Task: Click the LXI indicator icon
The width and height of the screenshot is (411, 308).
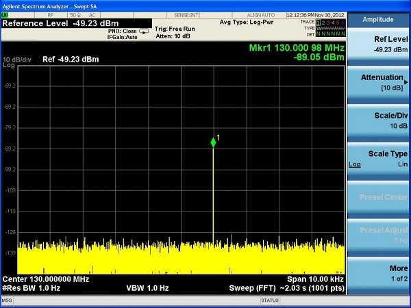Action: (x=5, y=15)
